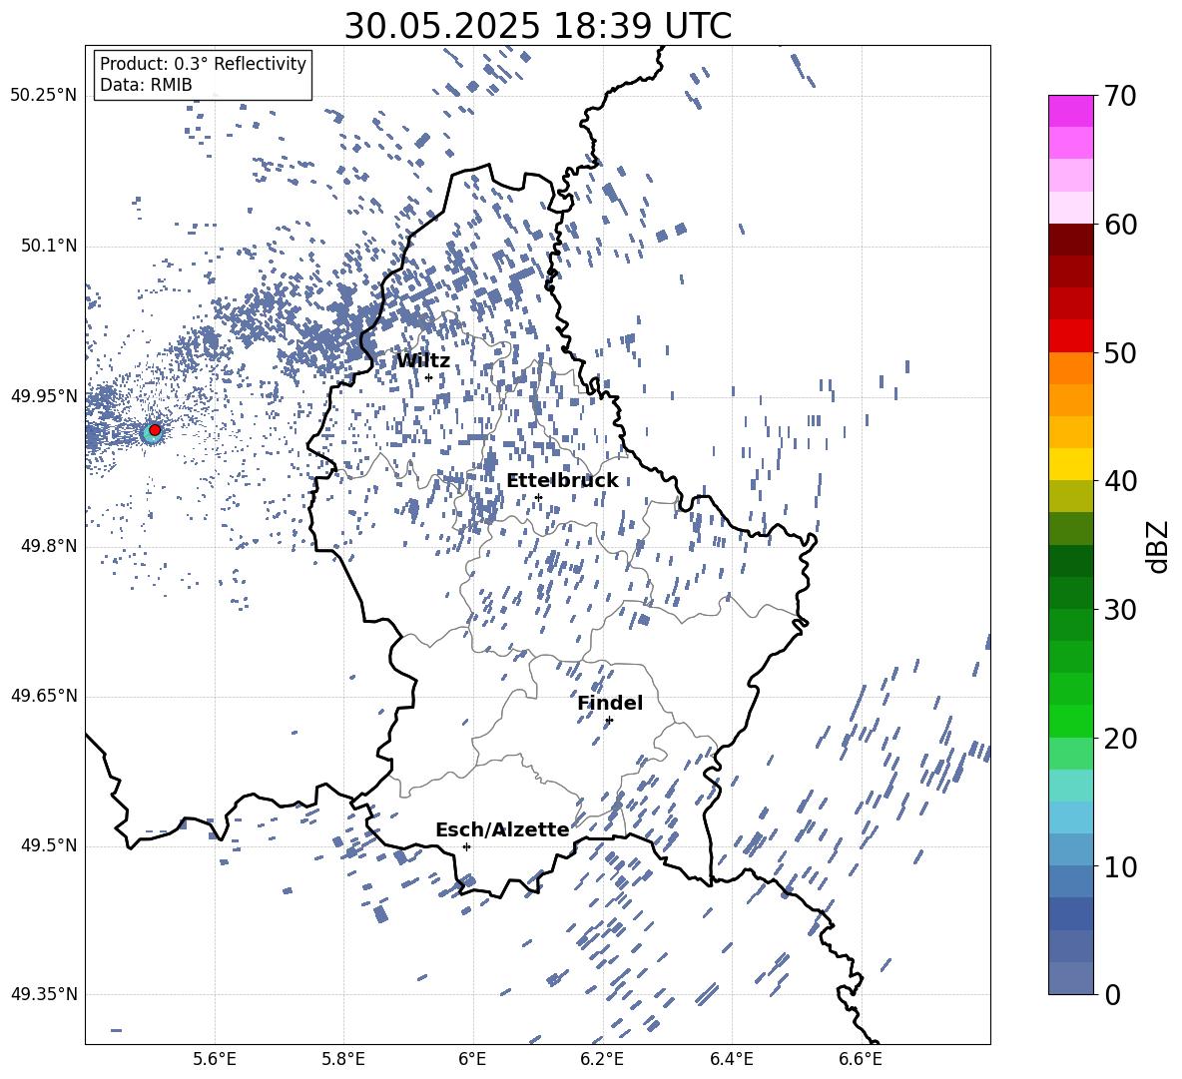This screenshot has height=1079, width=1182.
Task: Click the 5.6°E longitude label
Action: (215, 1059)
